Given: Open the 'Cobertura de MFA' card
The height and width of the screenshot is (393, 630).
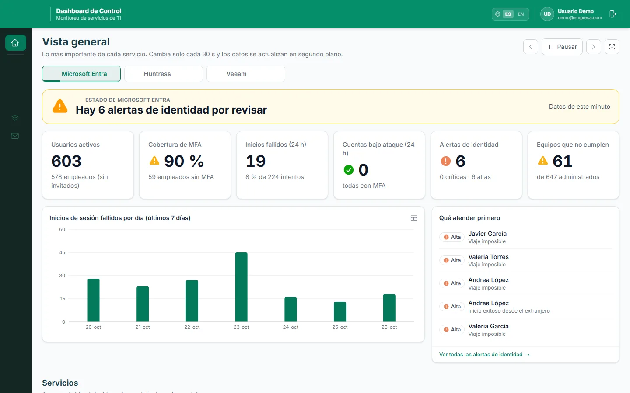Looking at the screenshot, I should (185, 165).
